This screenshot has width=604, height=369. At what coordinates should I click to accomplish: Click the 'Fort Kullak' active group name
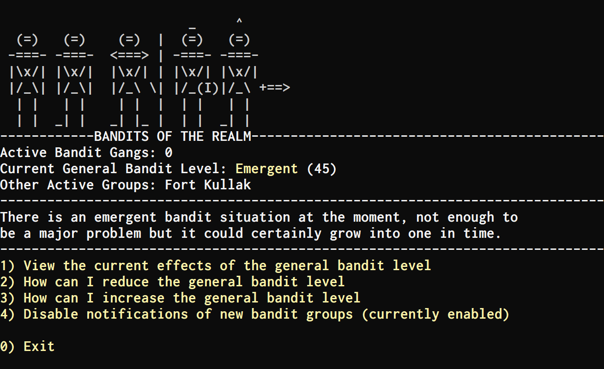point(208,185)
